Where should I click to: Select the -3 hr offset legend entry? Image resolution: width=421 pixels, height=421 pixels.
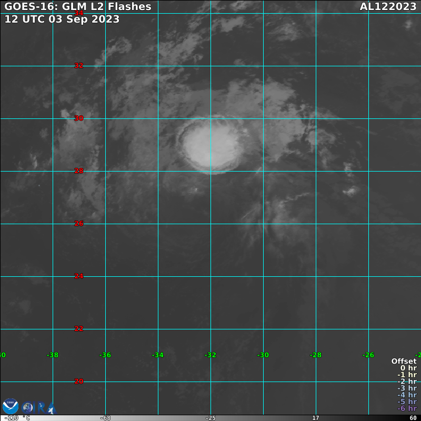click(x=407, y=388)
